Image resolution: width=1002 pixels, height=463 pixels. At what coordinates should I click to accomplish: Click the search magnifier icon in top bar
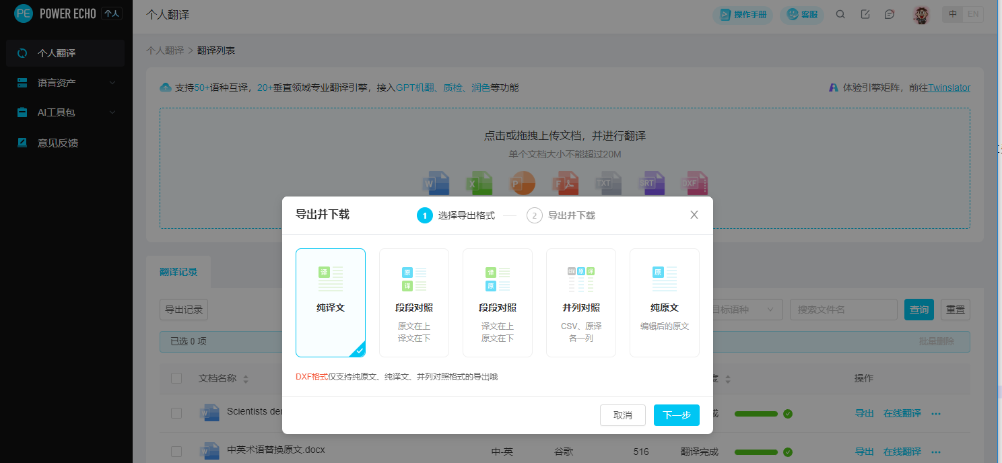pos(840,14)
